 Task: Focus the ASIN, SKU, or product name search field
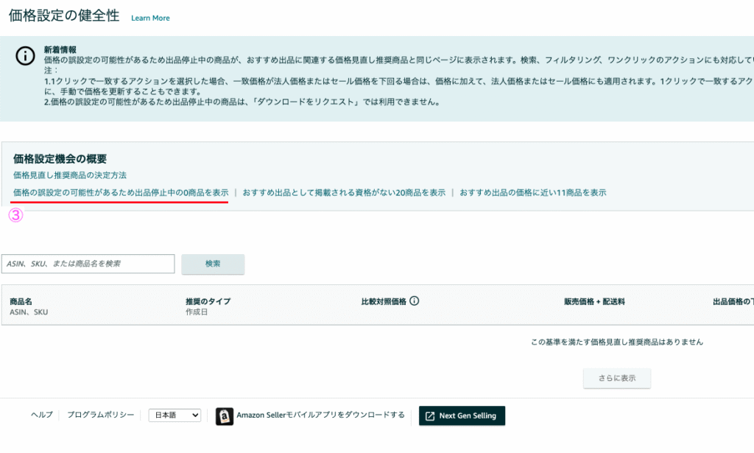tap(88, 264)
